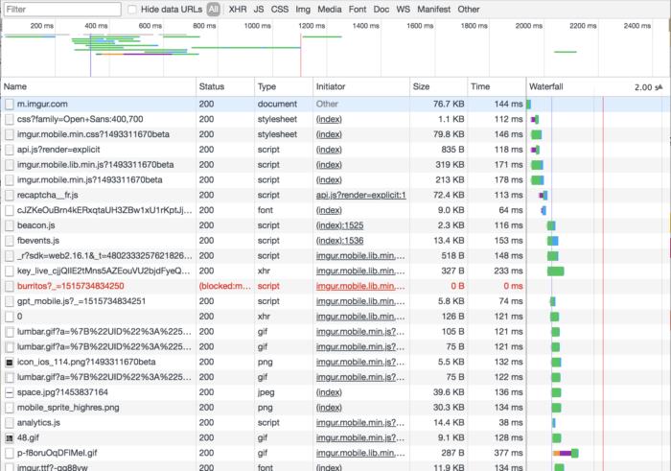Viewport: 671px width, 471px height.
Task: Click timeline overview at 1200 ms marker
Action: pos(312,26)
